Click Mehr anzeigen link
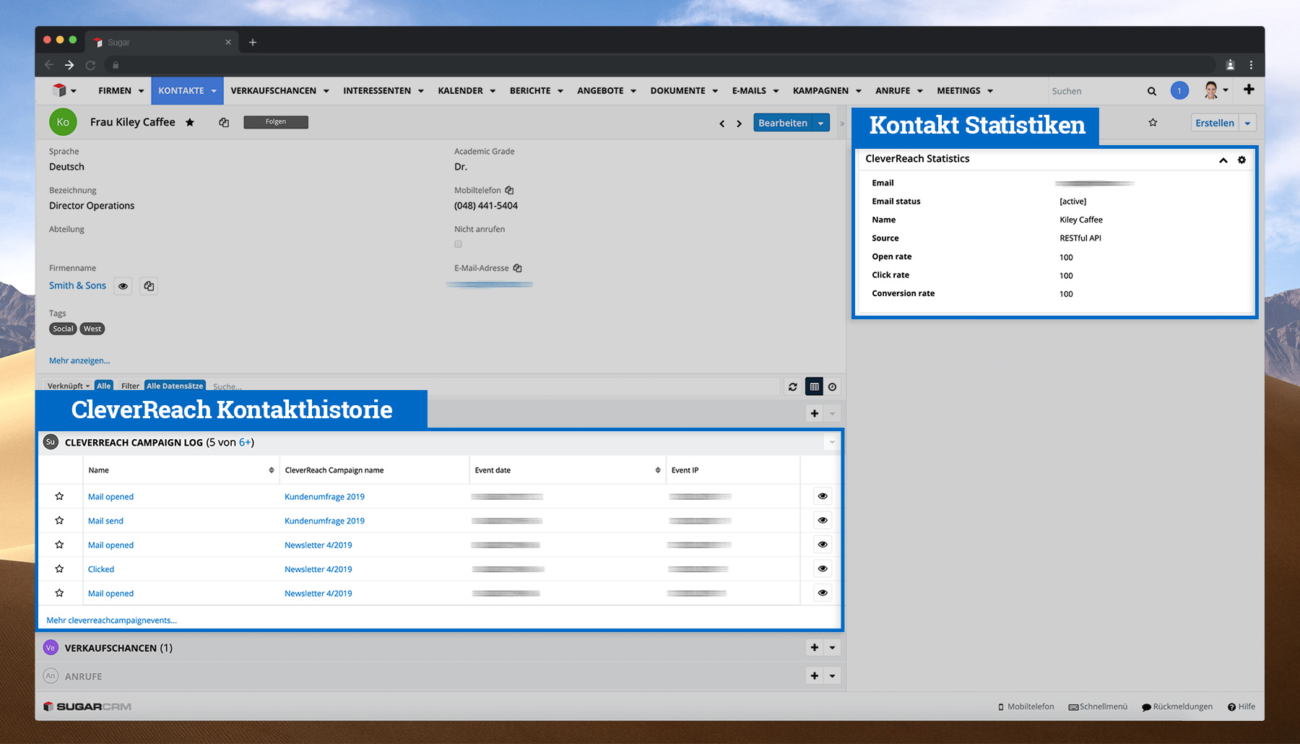 (x=79, y=360)
